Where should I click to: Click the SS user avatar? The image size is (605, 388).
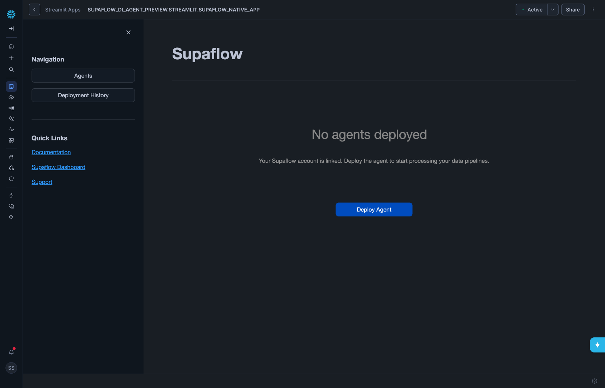click(x=11, y=368)
